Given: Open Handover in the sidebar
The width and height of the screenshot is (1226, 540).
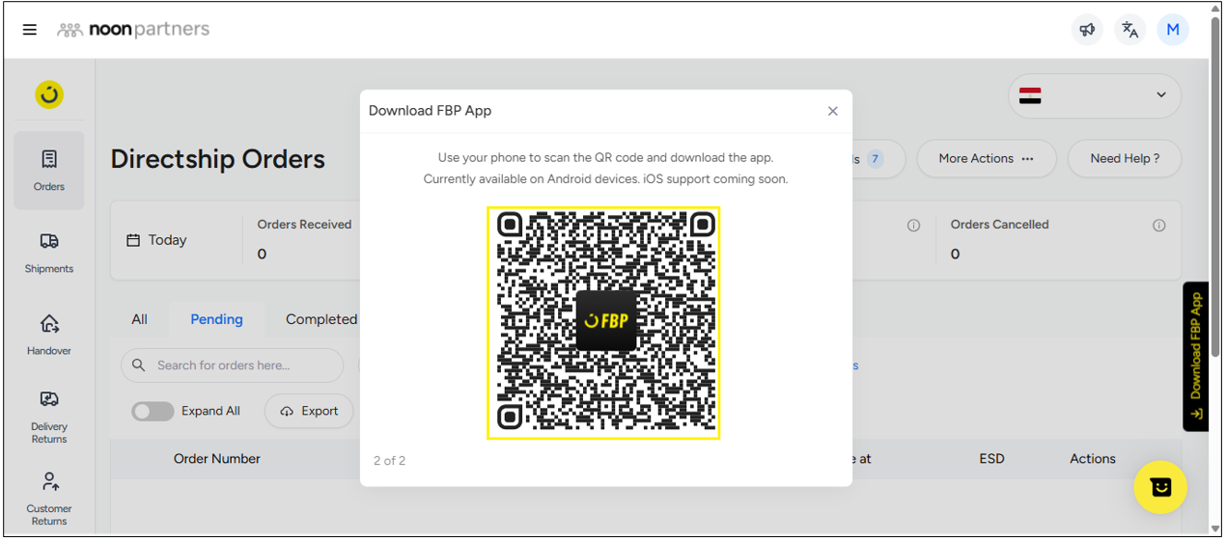Looking at the screenshot, I should tap(49, 335).
